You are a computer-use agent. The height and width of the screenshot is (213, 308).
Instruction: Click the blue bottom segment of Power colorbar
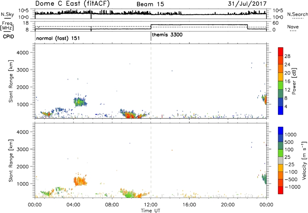(x=281, y=110)
